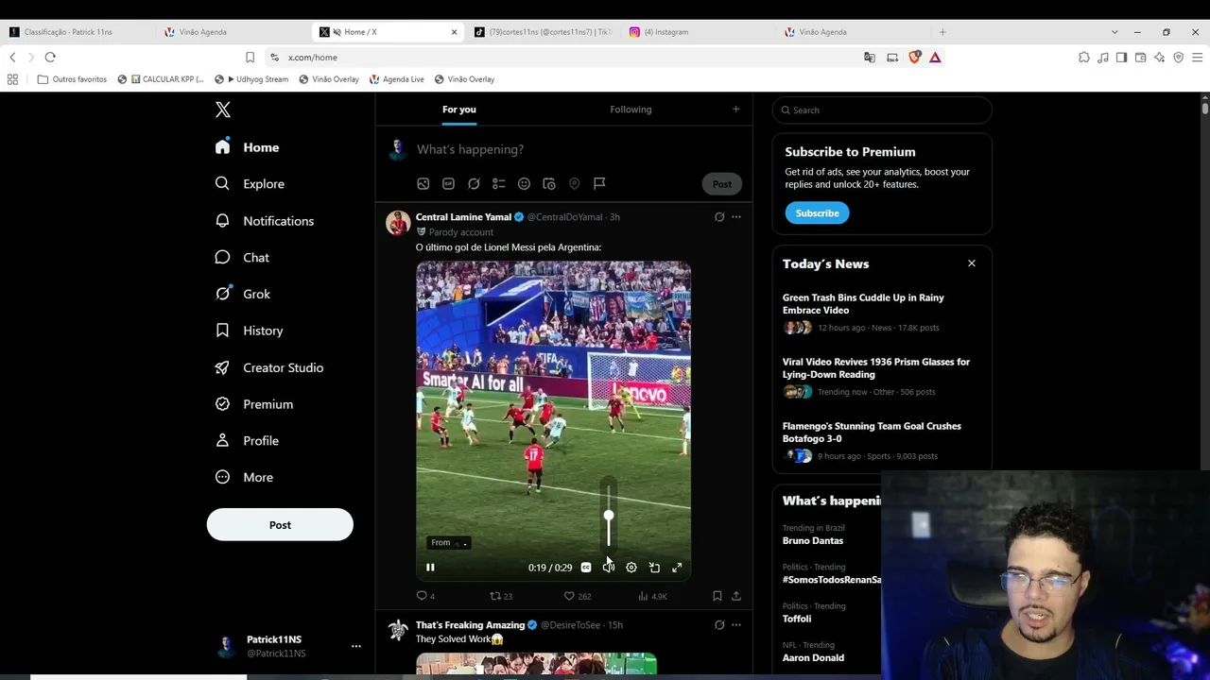Schedule the post with calendar icon

click(x=549, y=183)
